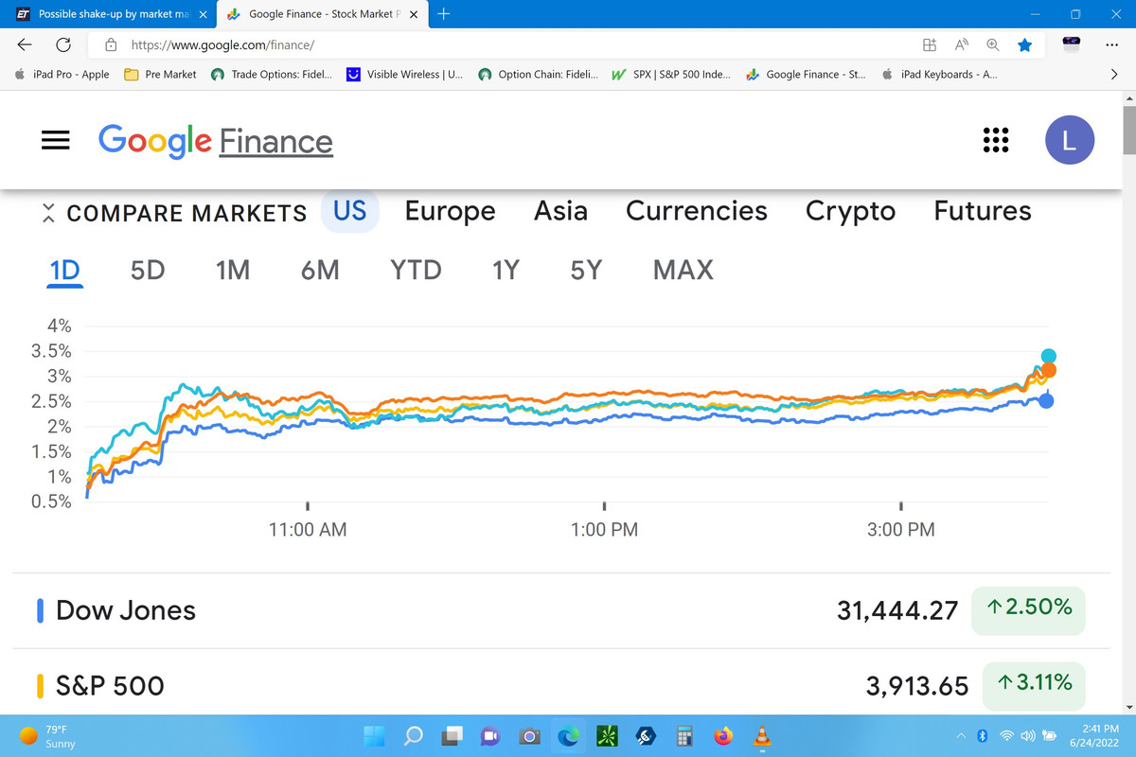
Task: Select the 5D chart range
Action: pyautogui.click(x=148, y=271)
